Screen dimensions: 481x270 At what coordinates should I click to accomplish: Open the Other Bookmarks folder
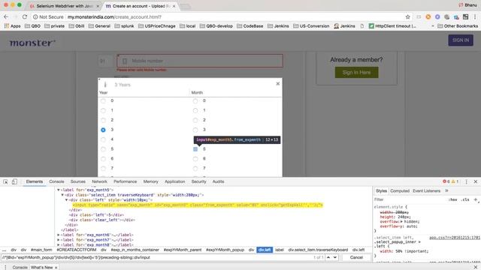click(458, 26)
